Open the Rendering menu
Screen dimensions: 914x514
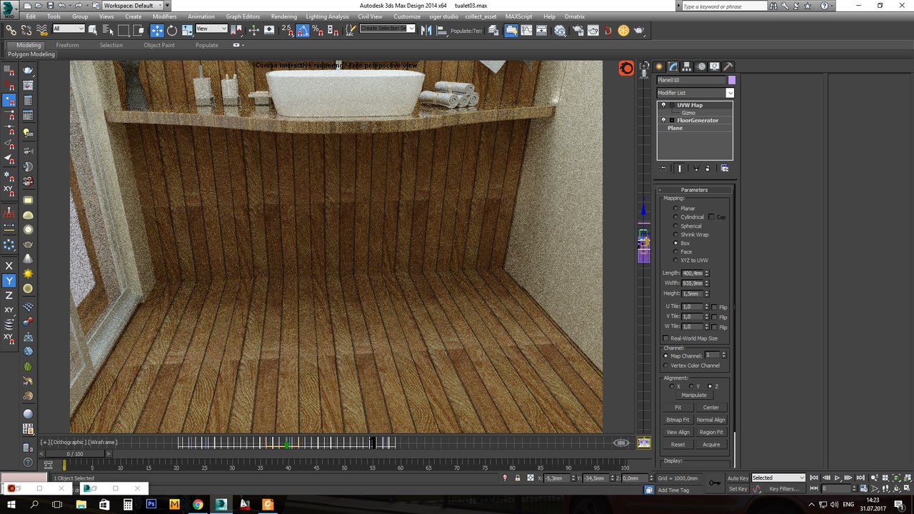coord(283,16)
